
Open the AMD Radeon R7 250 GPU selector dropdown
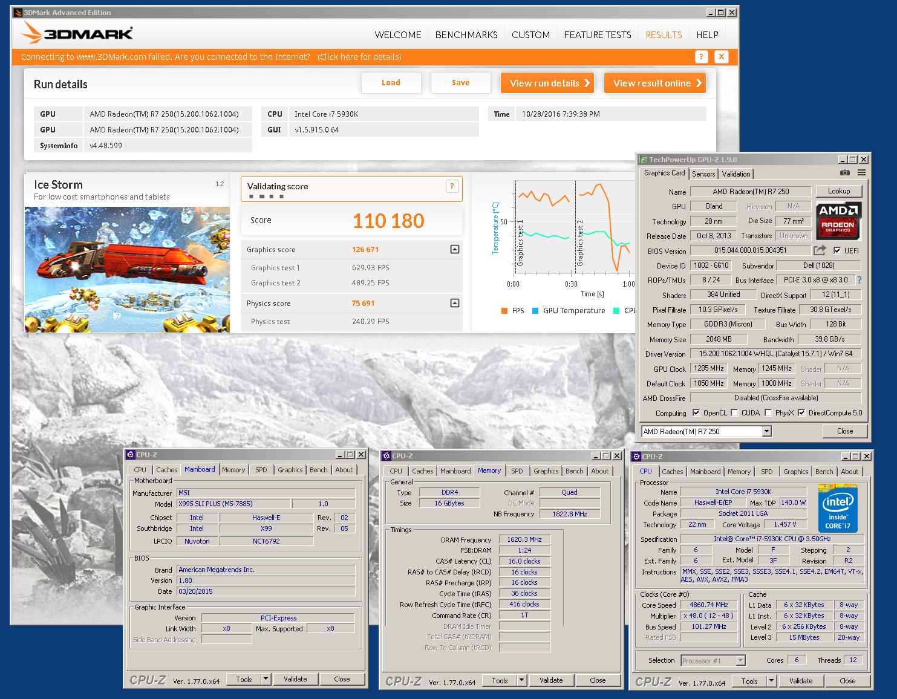[x=767, y=431]
